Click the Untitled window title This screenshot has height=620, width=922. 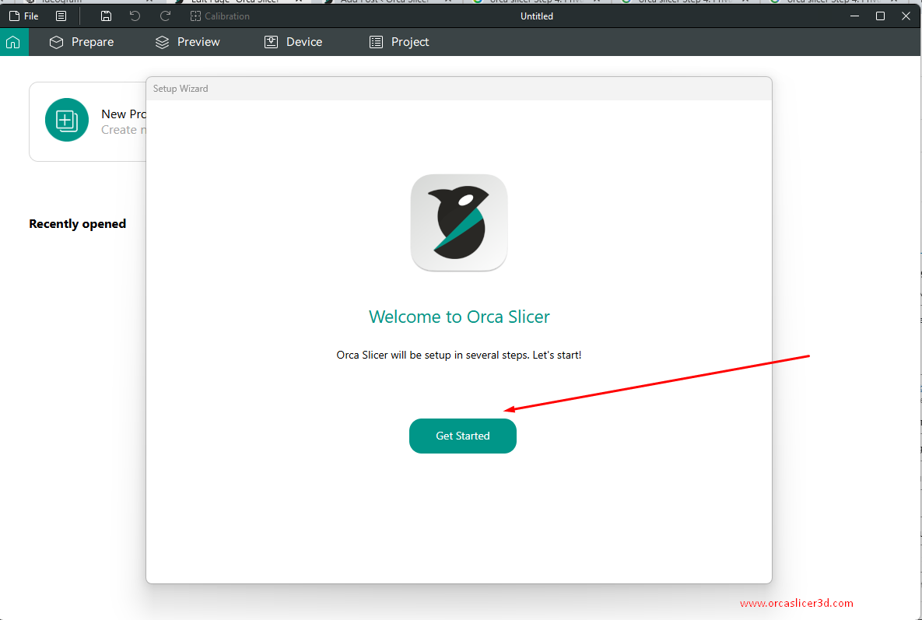coord(537,16)
